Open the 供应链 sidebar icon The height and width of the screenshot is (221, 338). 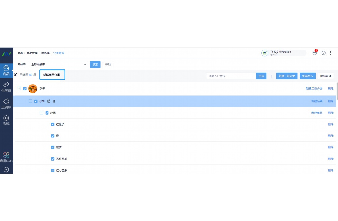[6, 87]
